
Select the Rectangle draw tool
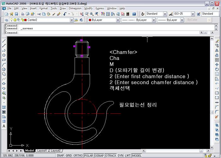[4, 60]
